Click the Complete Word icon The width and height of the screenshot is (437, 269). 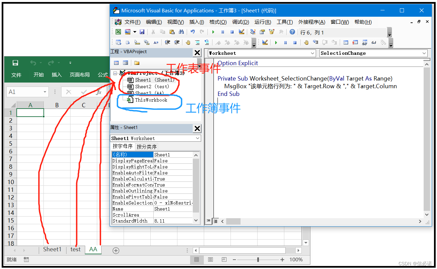(156, 42)
